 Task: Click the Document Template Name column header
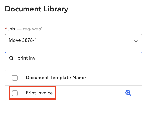point(56,78)
